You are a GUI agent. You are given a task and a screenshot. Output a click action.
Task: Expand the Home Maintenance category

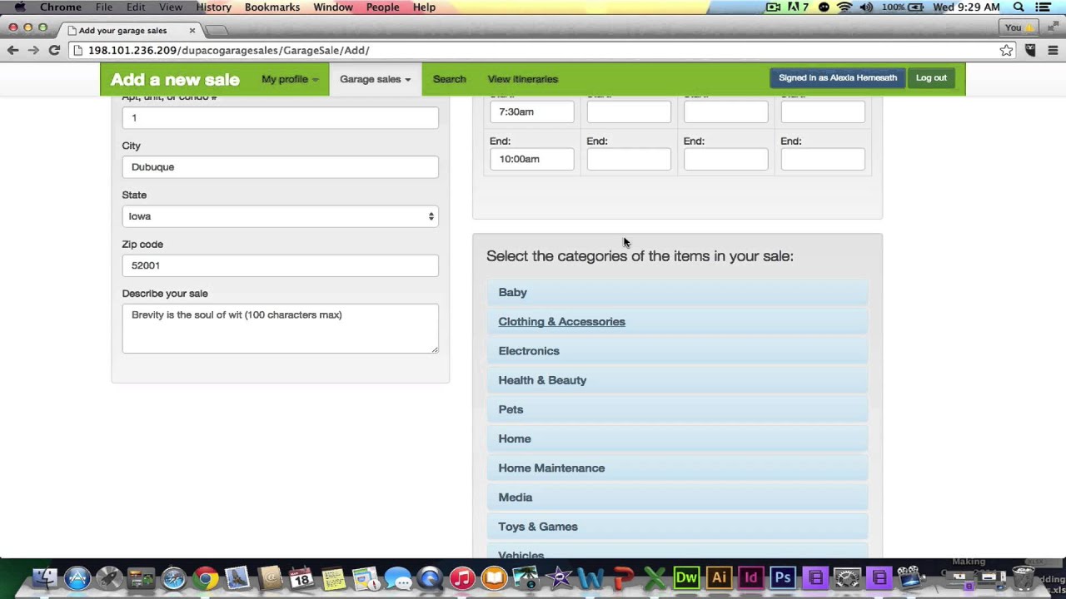[678, 468]
